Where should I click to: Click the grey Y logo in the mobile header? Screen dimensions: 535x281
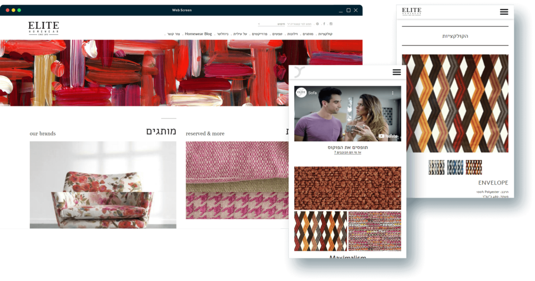[298, 72]
